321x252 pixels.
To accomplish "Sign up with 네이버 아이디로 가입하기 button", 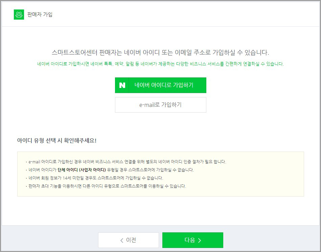I will coord(160,85).
